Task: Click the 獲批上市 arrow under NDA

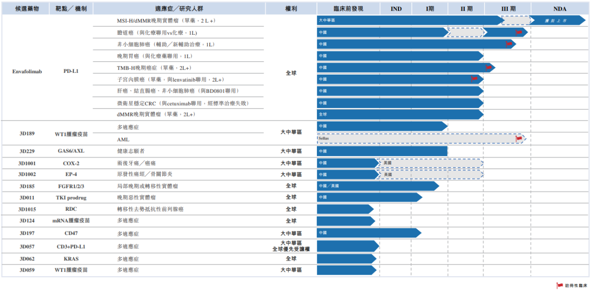Action: [558, 20]
